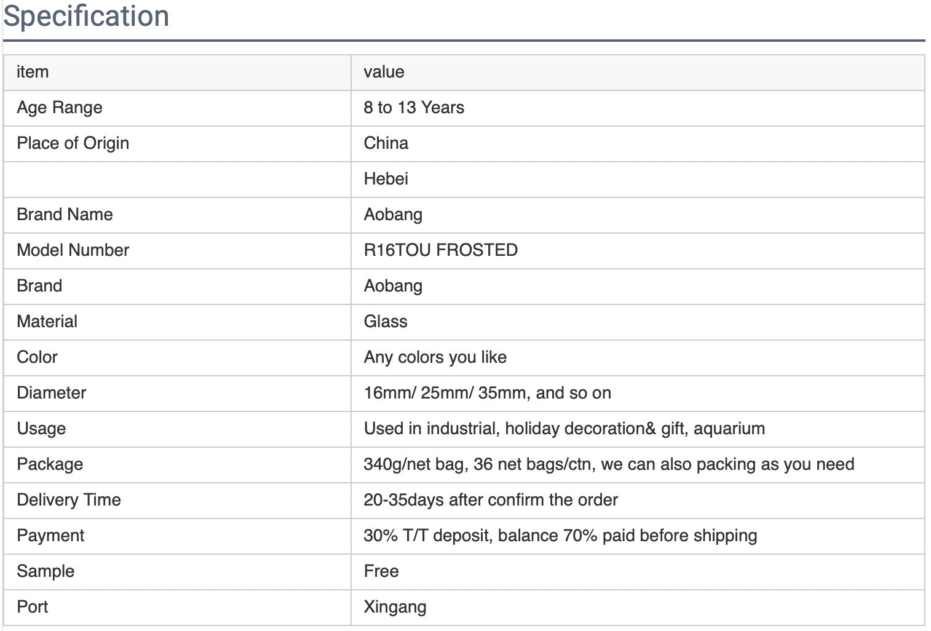Click the Specification heading
Viewport: 931px width, 631px height.
pos(86,16)
